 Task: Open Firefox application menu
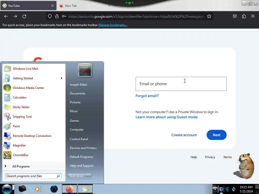pyautogui.click(x=253, y=16)
